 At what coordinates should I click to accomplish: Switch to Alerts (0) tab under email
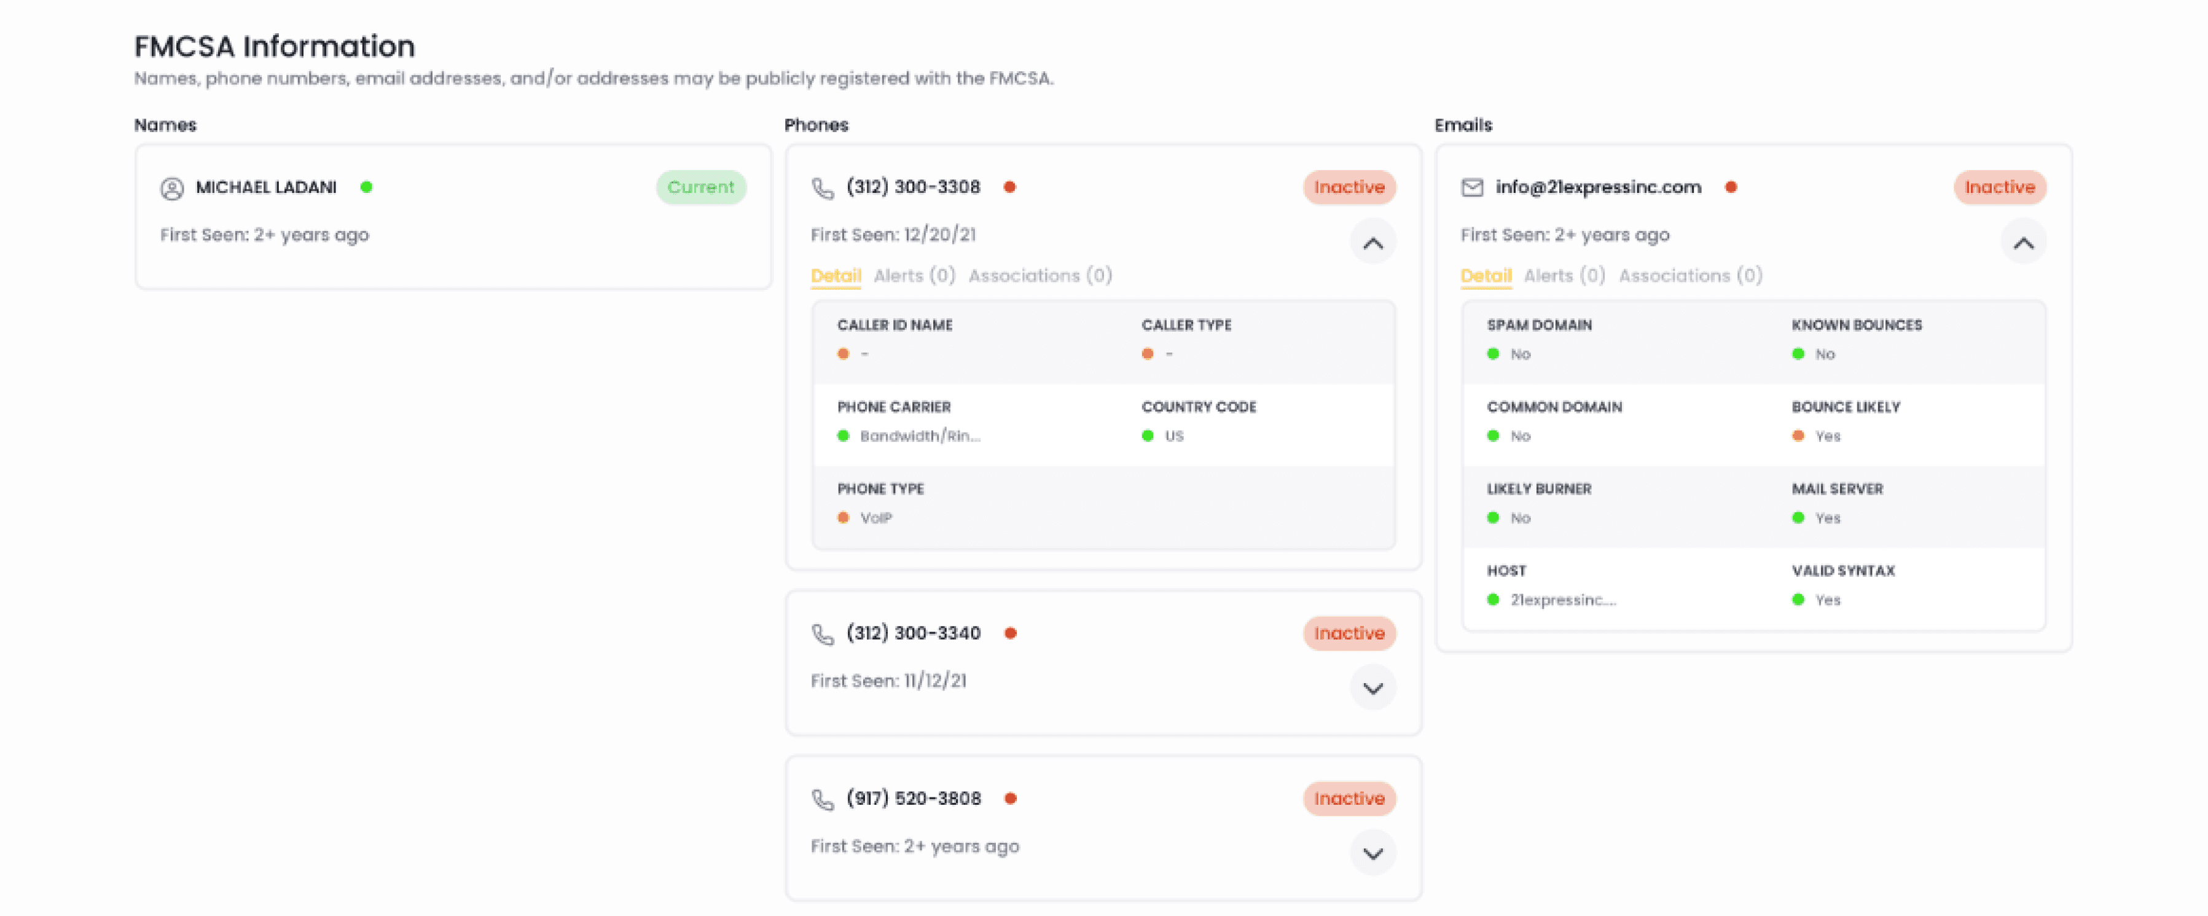point(1564,276)
